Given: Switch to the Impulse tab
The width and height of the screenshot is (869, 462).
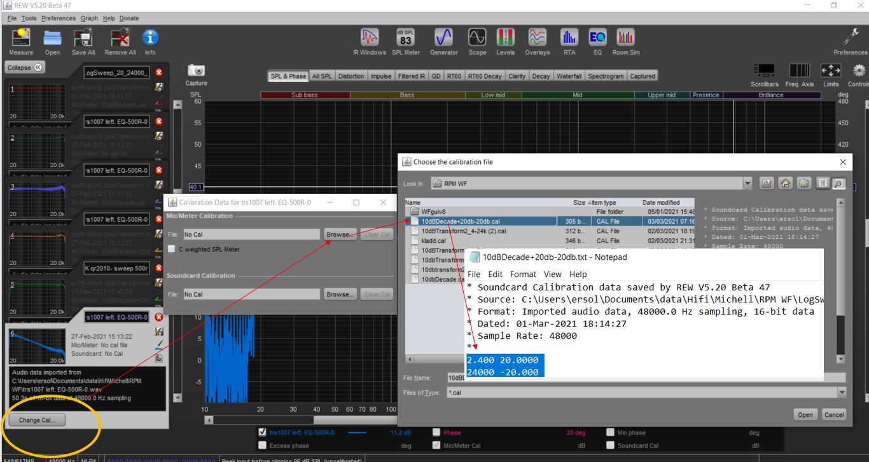Looking at the screenshot, I should [381, 76].
